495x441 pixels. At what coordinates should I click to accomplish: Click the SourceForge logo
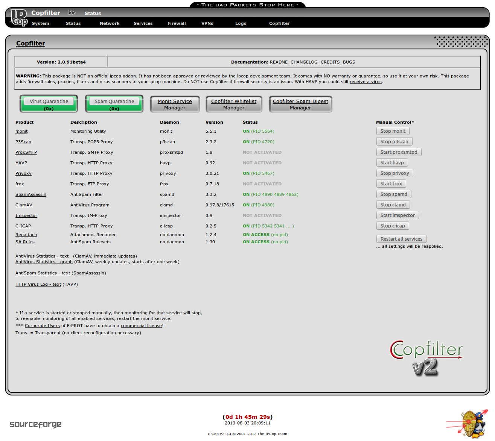pos(36,424)
